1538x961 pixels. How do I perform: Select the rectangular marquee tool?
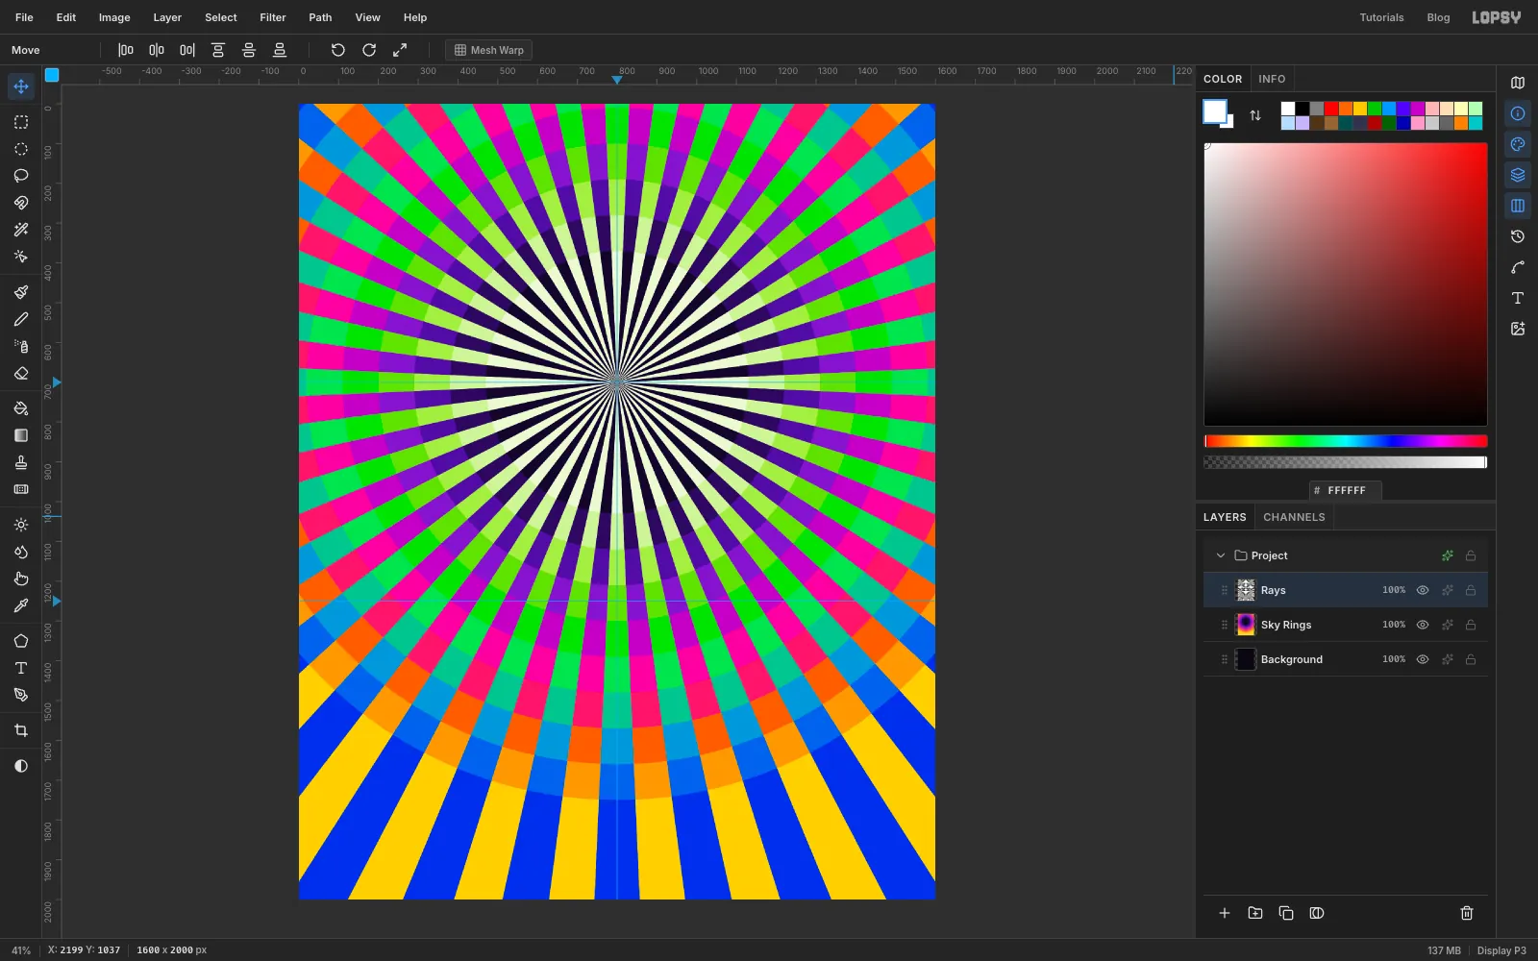click(21, 122)
